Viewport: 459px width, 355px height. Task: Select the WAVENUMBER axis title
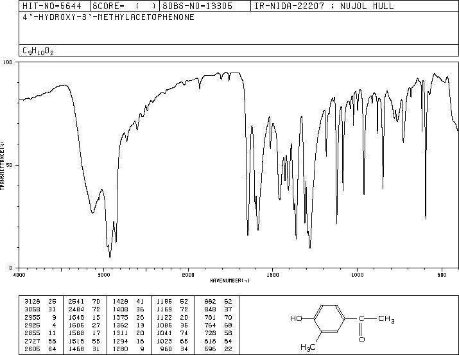pos(230,281)
